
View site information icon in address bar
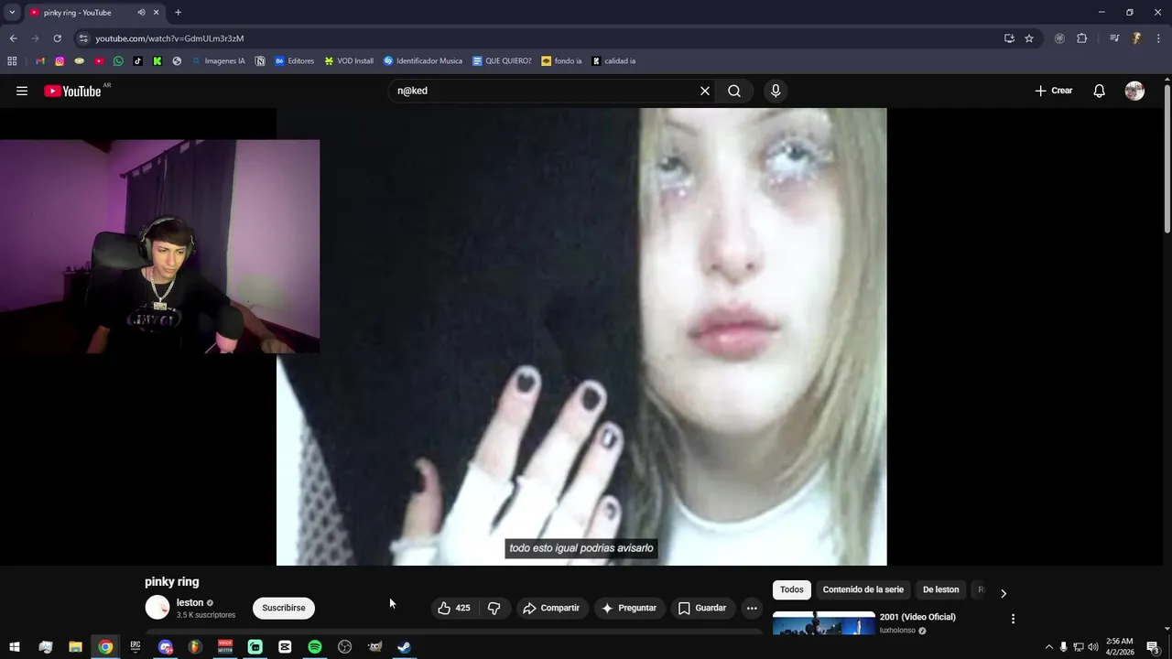pyautogui.click(x=82, y=38)
